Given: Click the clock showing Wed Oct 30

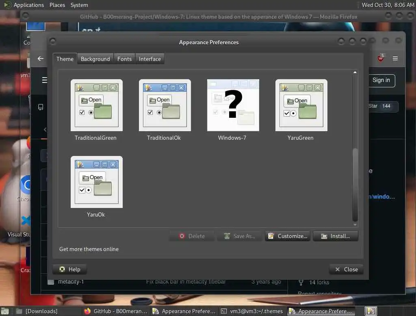Looking at the screenshot, I should pos(388,5).
